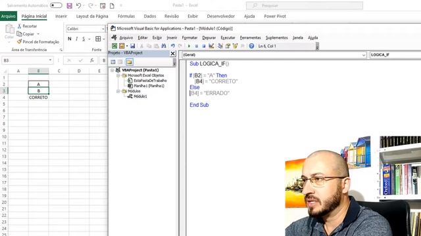Image resolution: width=421 pixels, height=236 pixels.
Task: Click the View Microsoft Excel icon in VBA toolbar
Action: click(x=114, y=46)
